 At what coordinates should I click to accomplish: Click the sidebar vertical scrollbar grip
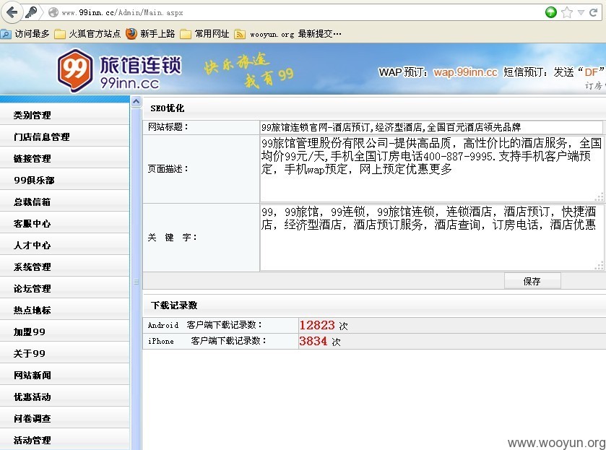(x=136, y=282)
